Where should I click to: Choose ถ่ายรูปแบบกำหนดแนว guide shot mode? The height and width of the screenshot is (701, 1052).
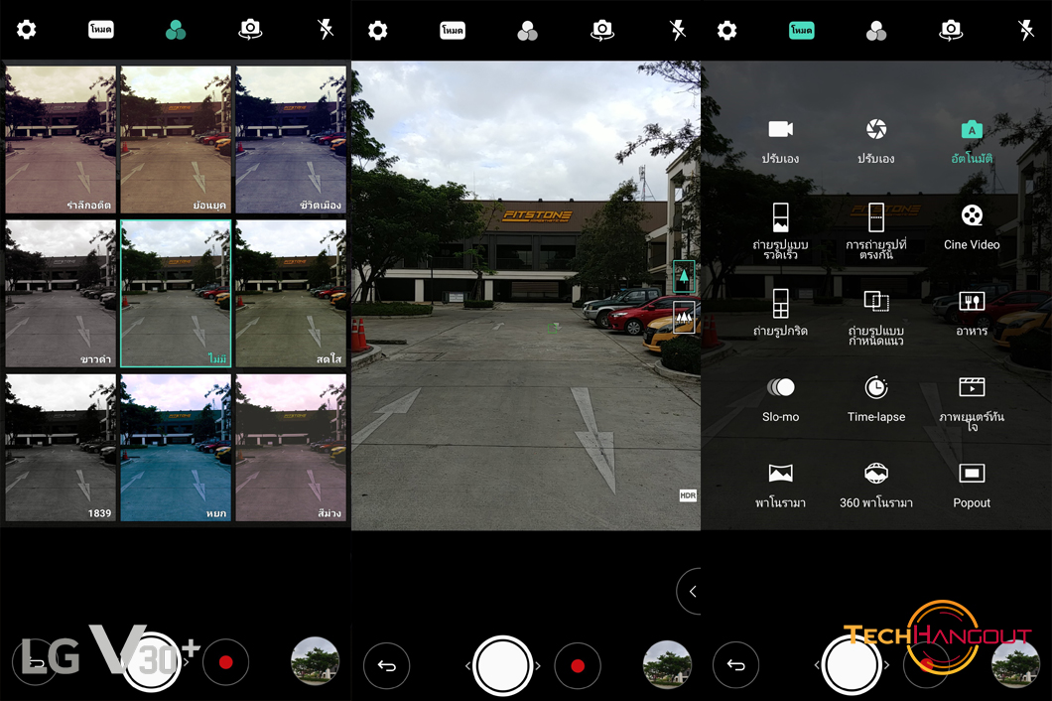coord(876,318)
